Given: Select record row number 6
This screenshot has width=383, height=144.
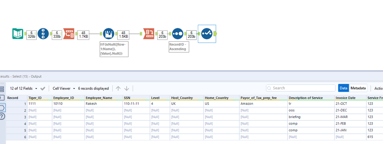Looking at the screenshot, I should pyautogui.click(x=16, y=137).
